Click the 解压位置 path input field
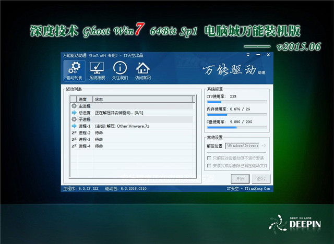This screenshot has height=244, width=334. 242,146
